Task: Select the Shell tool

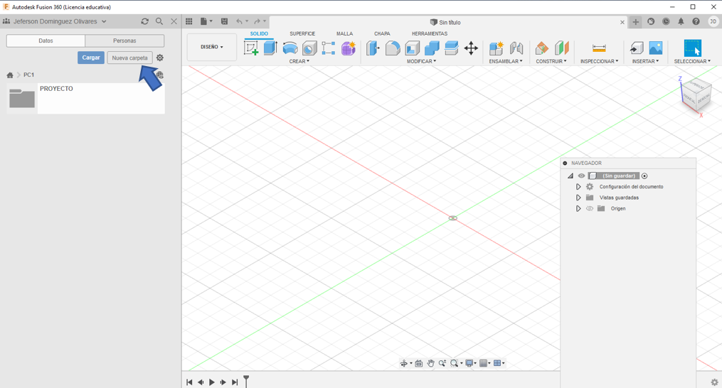Action: tap(412, 48)
